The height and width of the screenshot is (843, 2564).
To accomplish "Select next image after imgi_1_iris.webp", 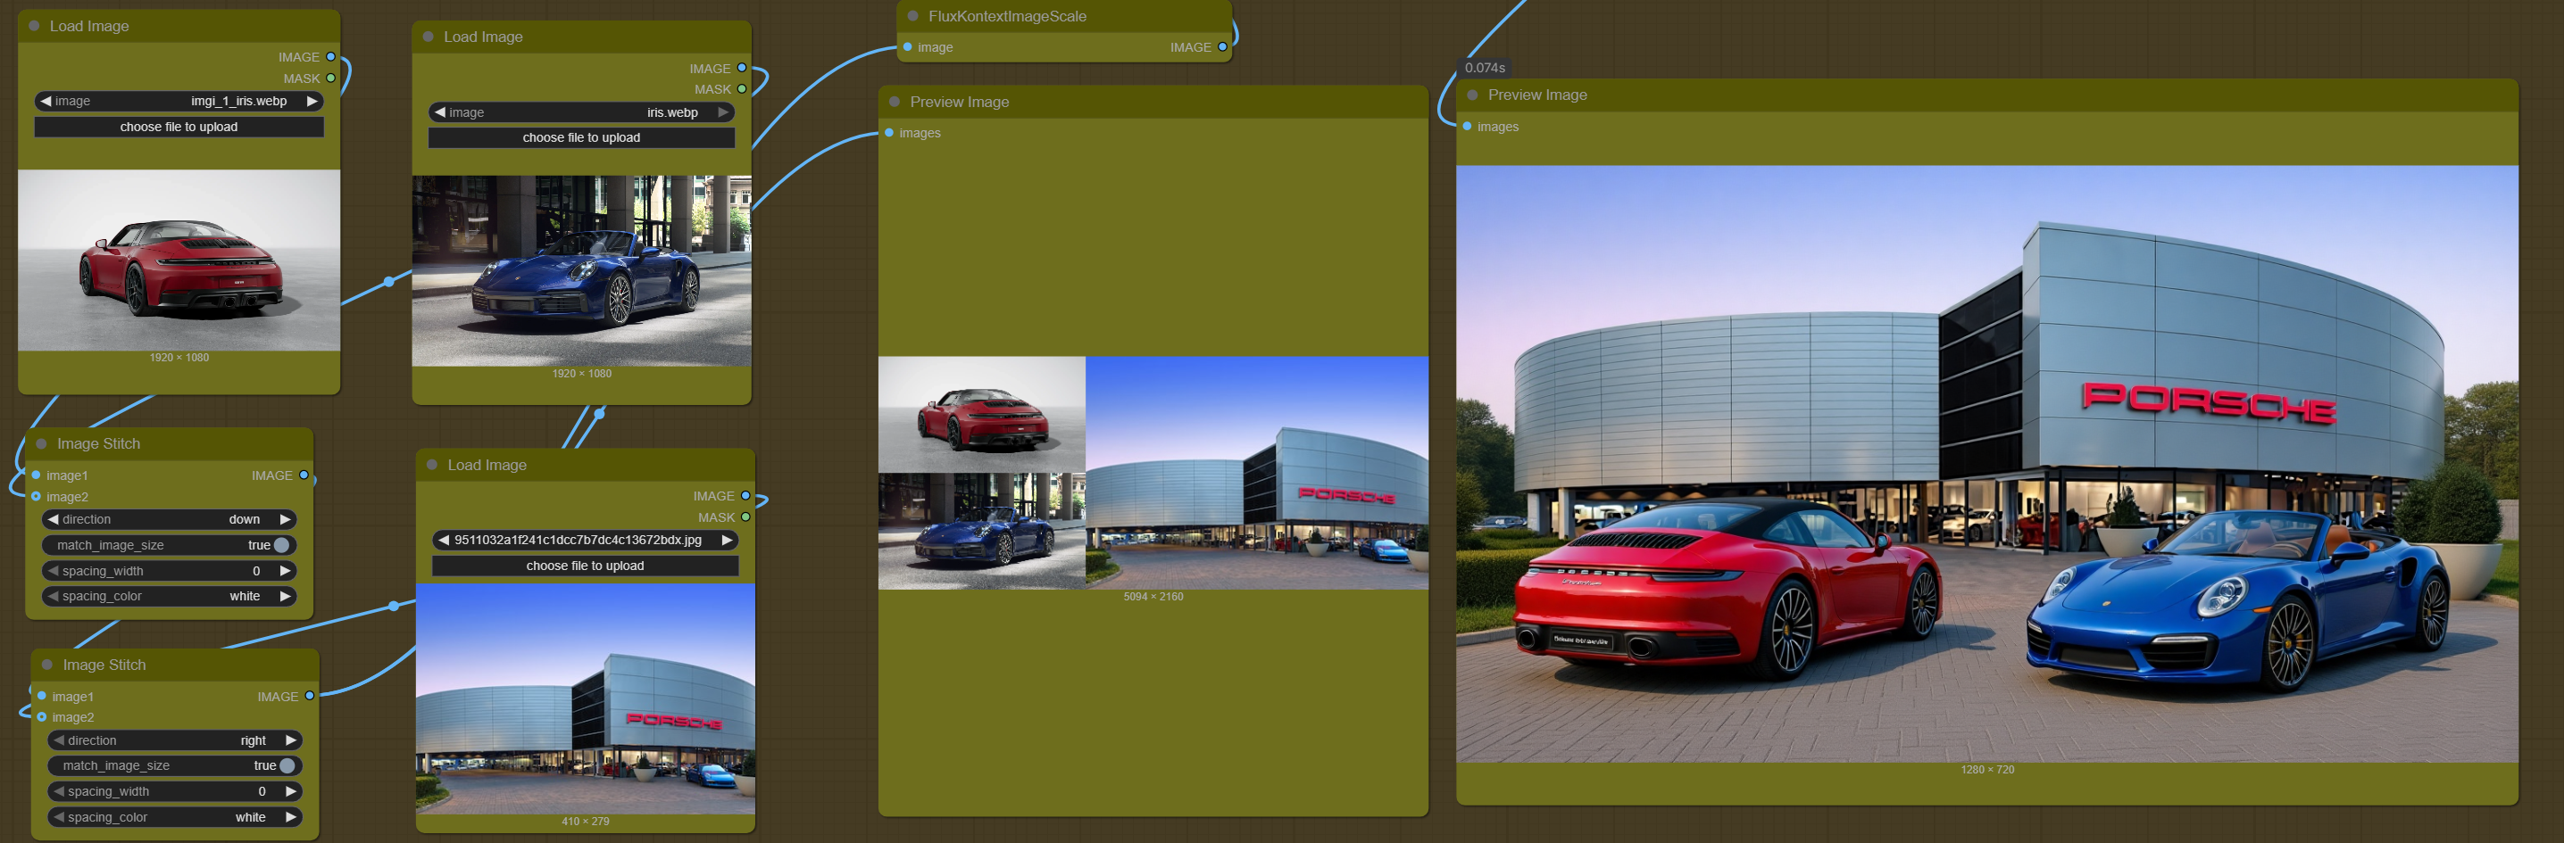I will point(312,101).
